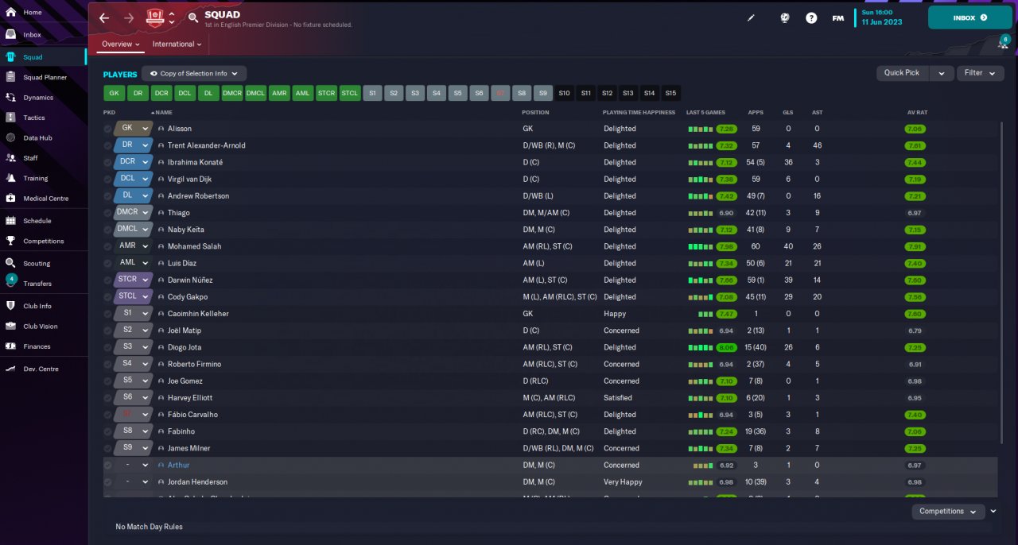Select Squad in sidebar
The height and width of the screenshot is (545, 1018).
point(44,57)
